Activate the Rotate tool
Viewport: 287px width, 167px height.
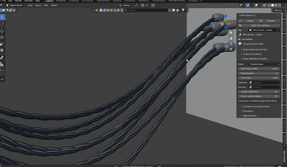pos(2,37)
